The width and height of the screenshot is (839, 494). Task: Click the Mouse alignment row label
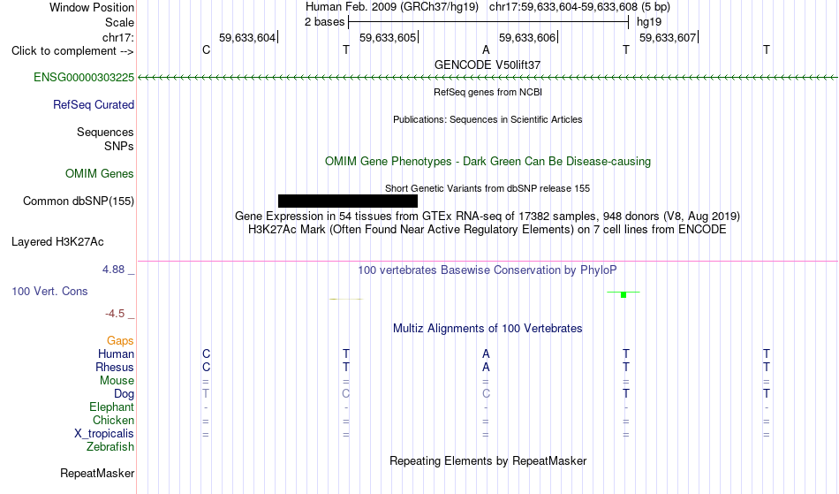pyautogui.click(x=117, y=381)
